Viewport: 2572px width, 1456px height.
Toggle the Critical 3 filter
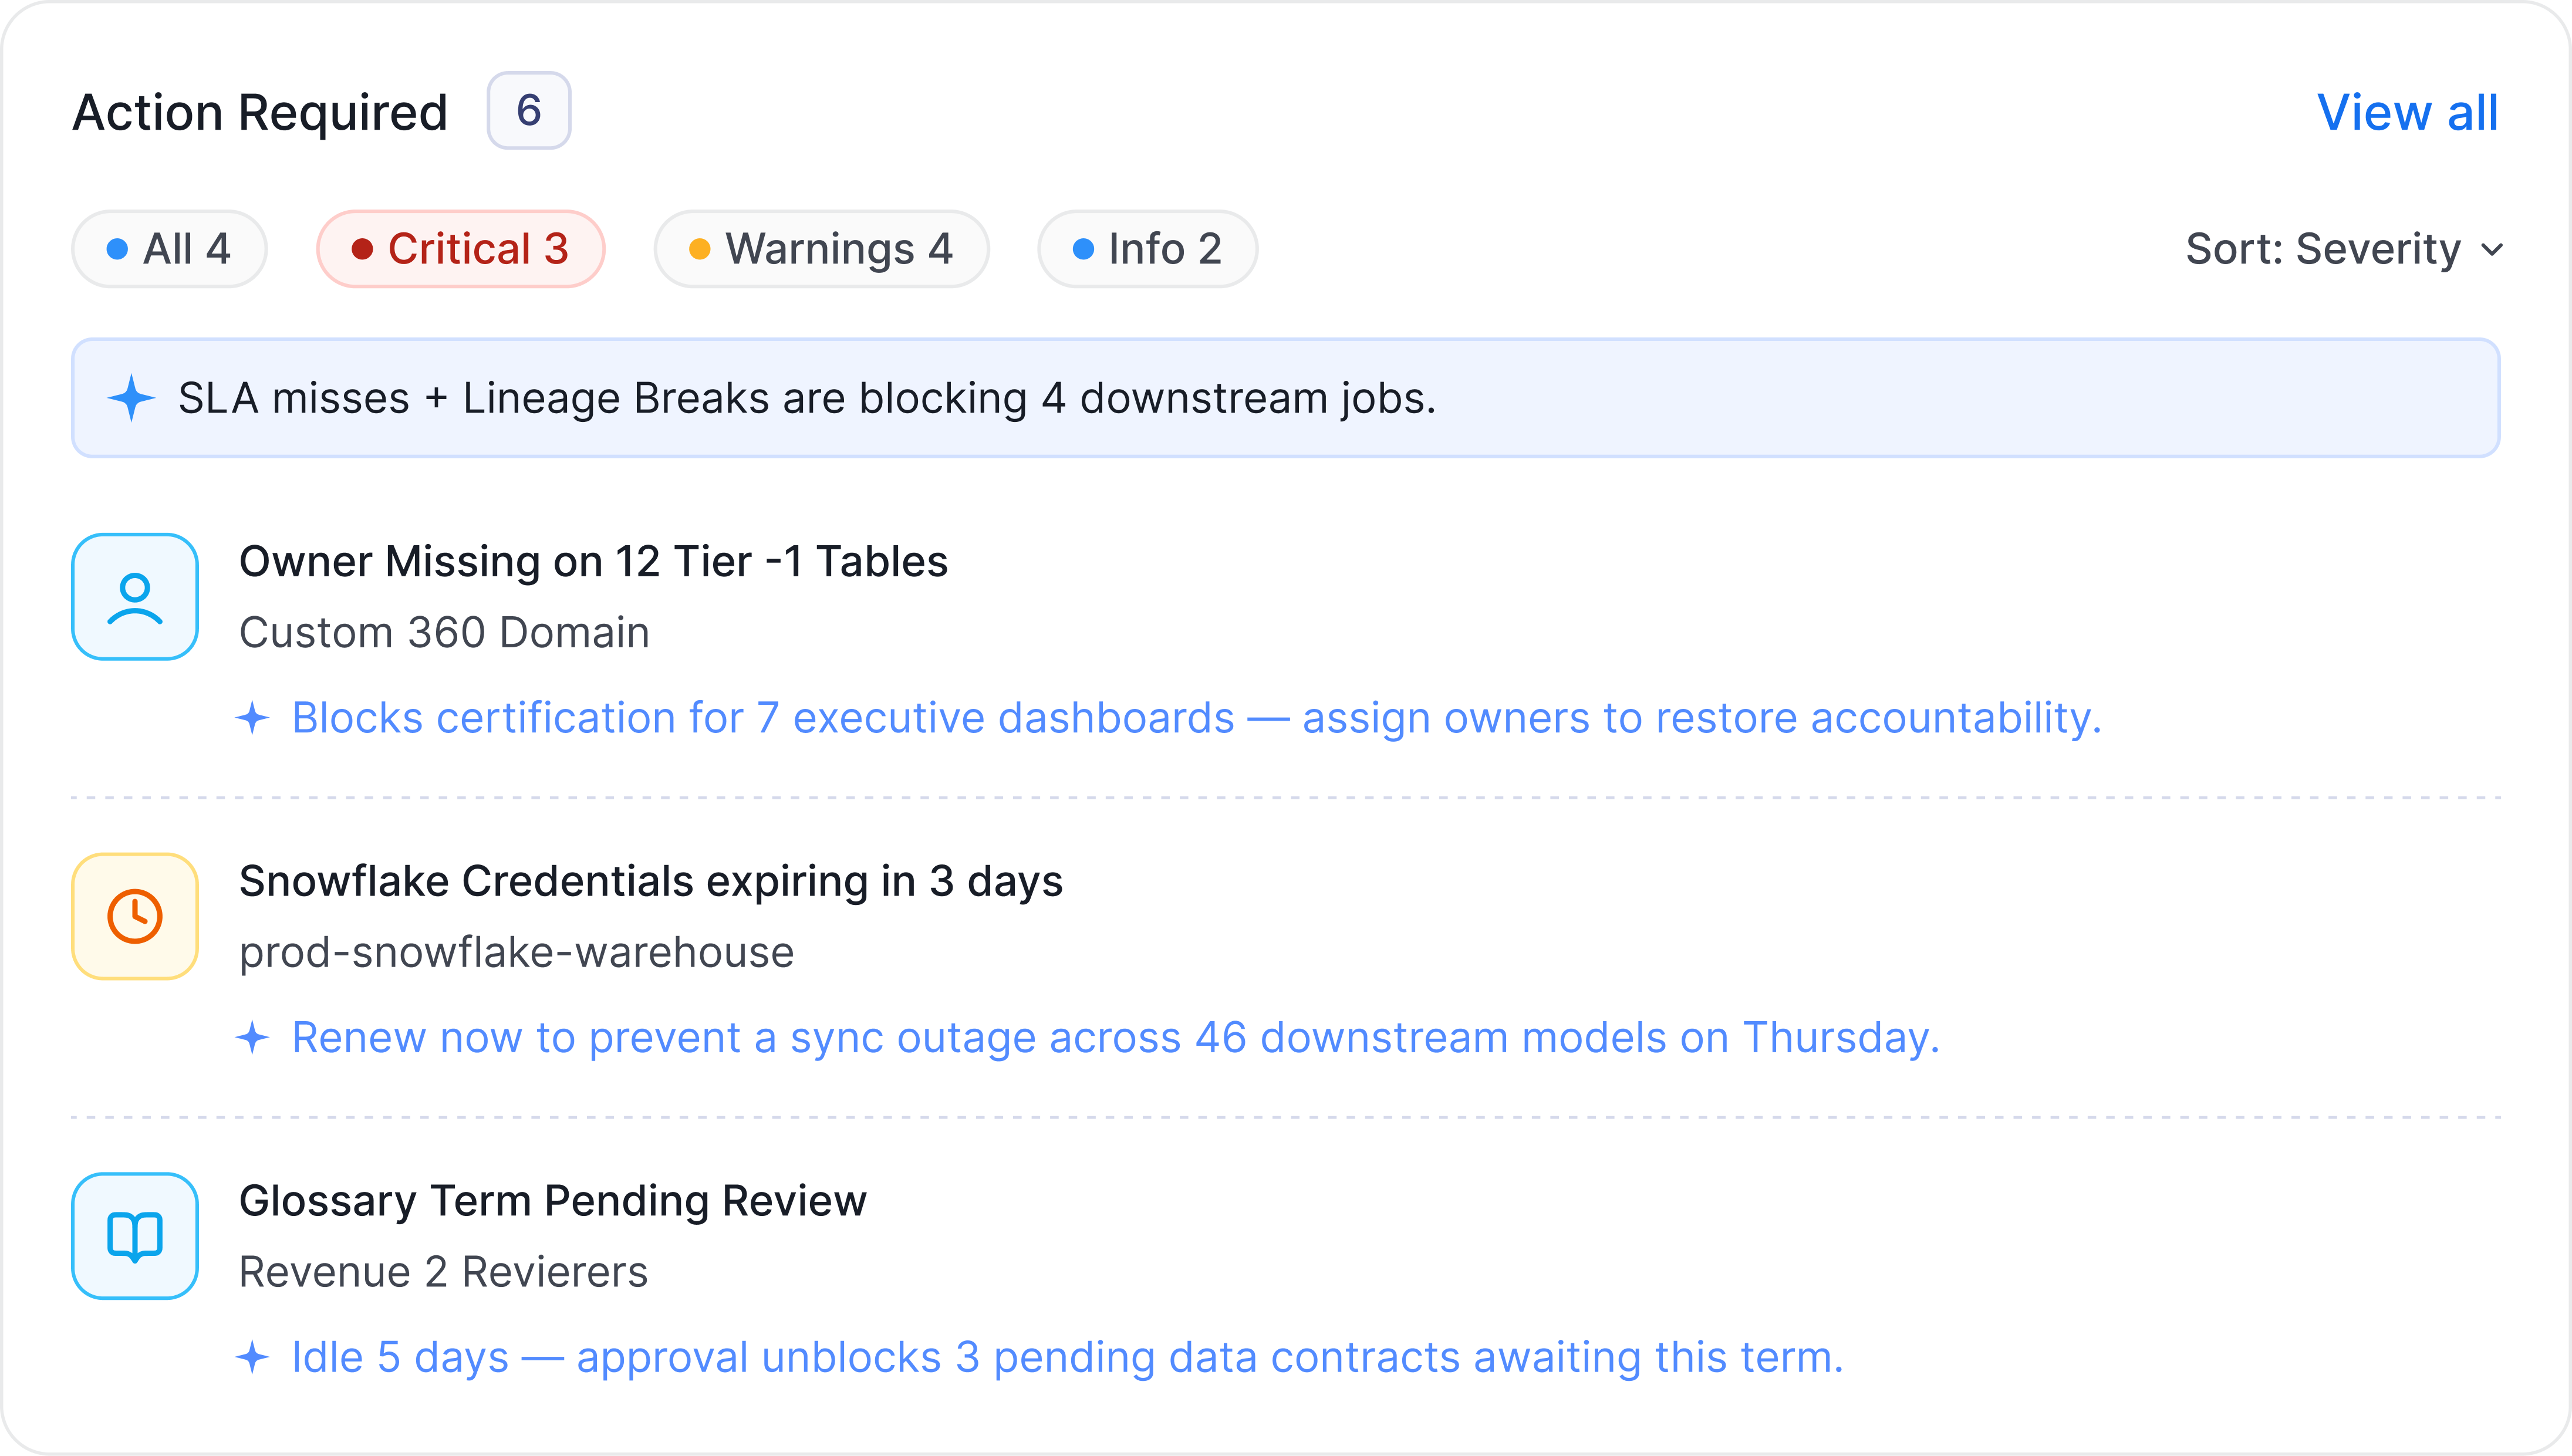[461, 249]
